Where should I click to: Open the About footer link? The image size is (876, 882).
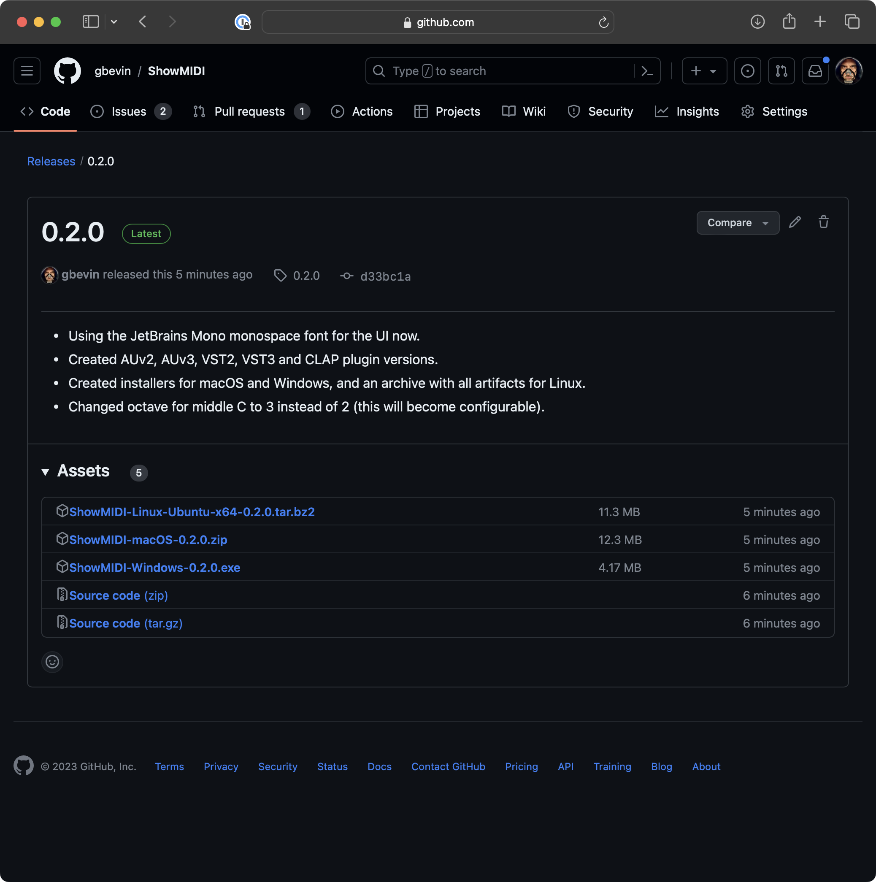706,766
